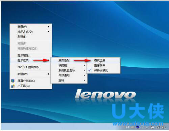Open the language bar options arrow

(143, 128)
